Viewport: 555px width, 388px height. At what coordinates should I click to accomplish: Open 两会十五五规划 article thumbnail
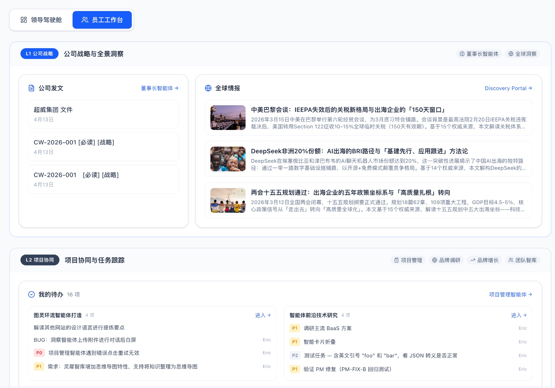(228, 200)
